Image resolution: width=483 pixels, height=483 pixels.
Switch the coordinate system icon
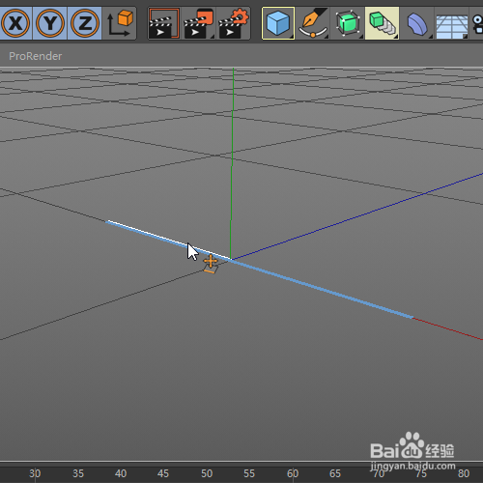[120, 23]
